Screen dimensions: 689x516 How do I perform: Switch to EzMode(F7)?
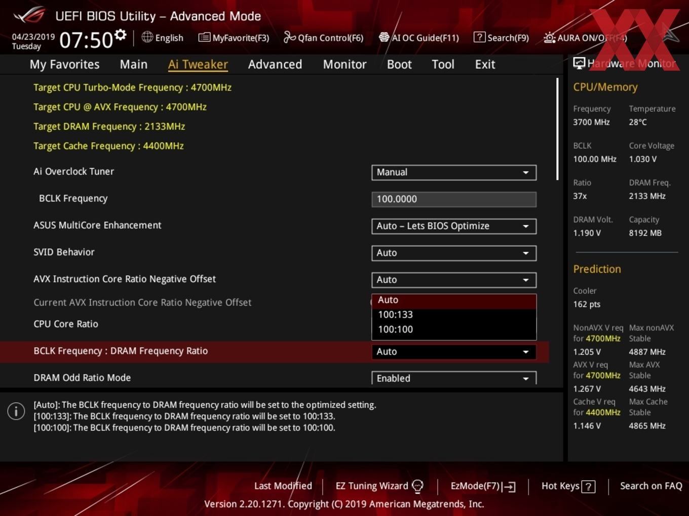pyautogui.click(x=483, y=486)
